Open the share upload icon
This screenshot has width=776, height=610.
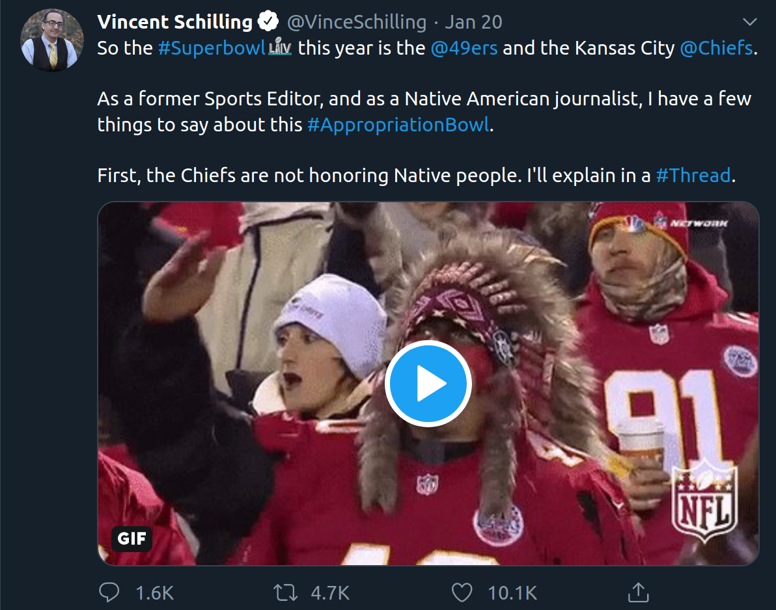click(639, 592)
